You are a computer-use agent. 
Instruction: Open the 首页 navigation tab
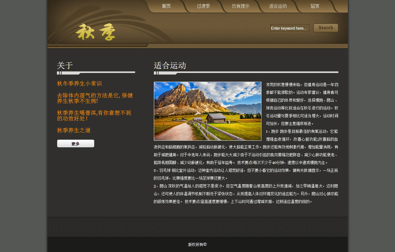pos(166,6)
